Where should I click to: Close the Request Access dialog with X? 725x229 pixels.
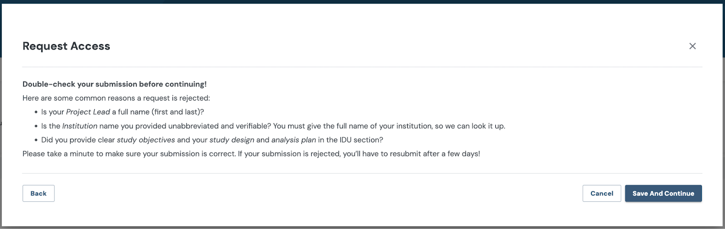tap(692, 46)
